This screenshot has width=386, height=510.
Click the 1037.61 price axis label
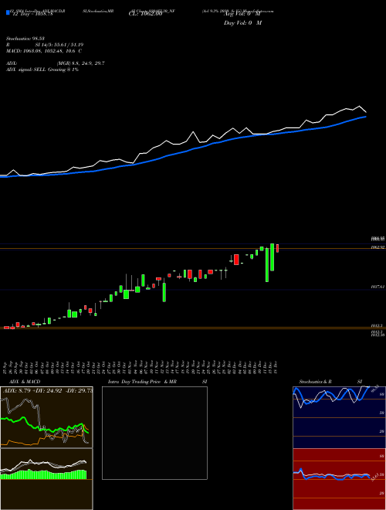[378, 287]
